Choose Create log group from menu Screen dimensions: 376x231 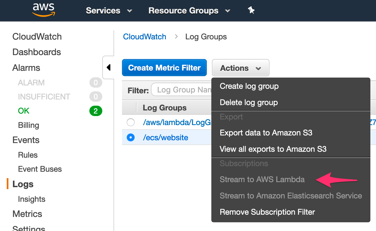[x=249, y=86]
